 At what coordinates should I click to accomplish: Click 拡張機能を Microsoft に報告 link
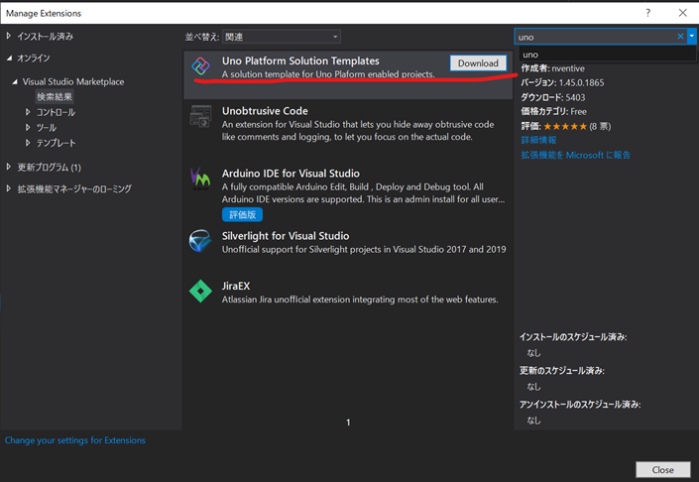(575, 155)
